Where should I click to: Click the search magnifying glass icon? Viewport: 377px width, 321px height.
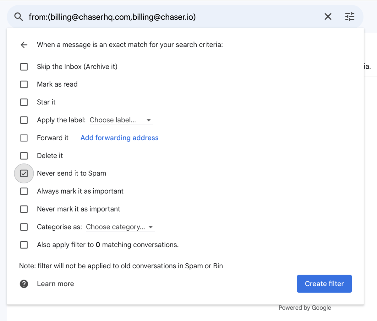tap(19, 17)
